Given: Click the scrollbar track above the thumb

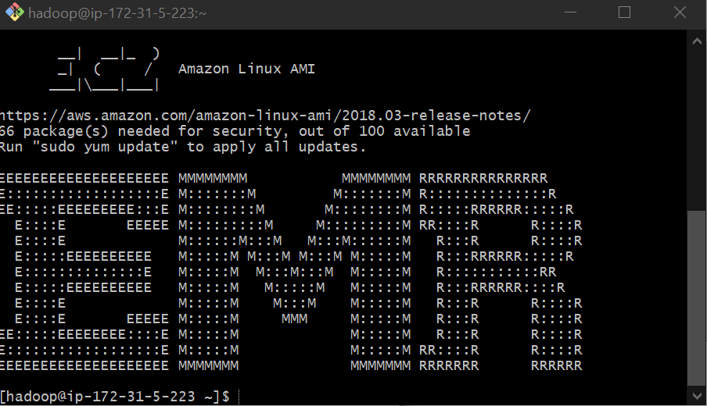Looking at the screenshot, I should (697, 130).
